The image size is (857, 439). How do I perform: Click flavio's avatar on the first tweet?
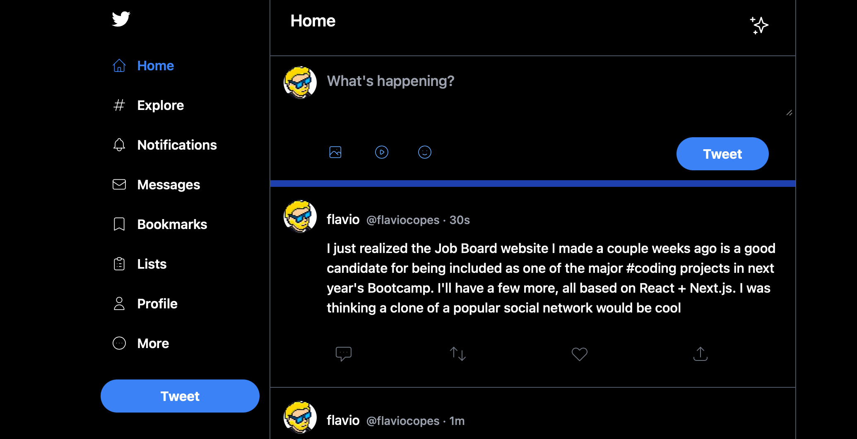pyautogui.click(x=300, y=217)
